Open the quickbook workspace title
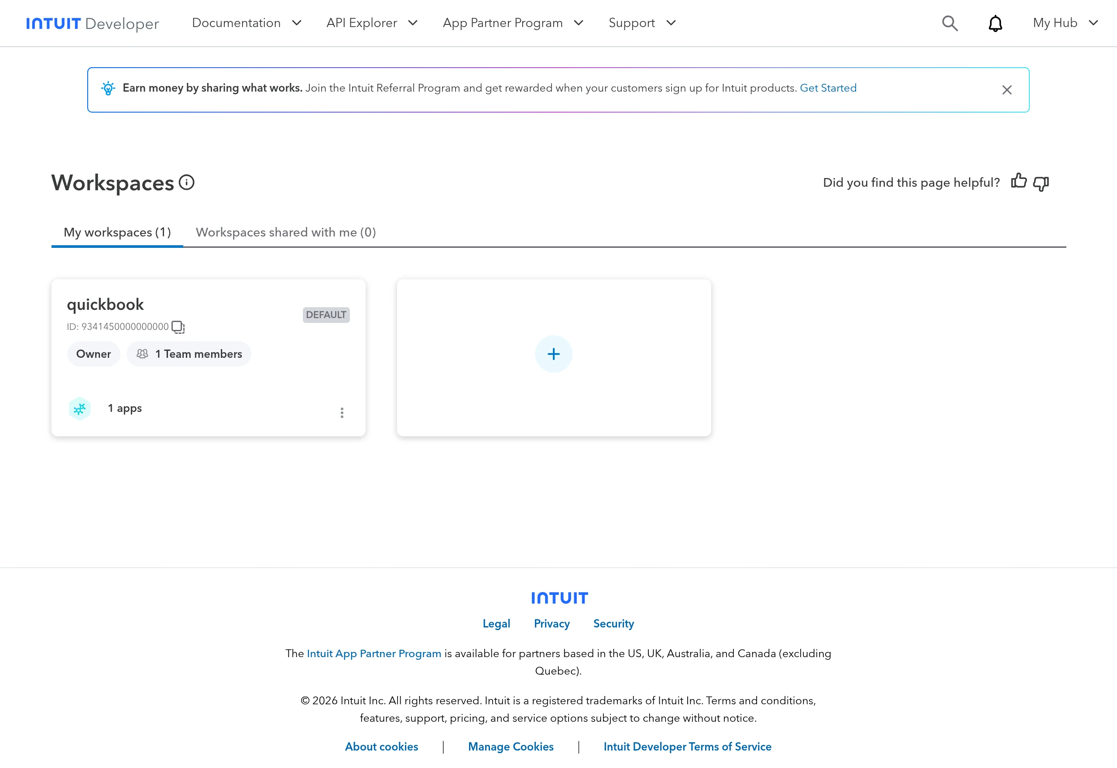The width and height of the screenshot is (1117, 768). coord(105,305)
